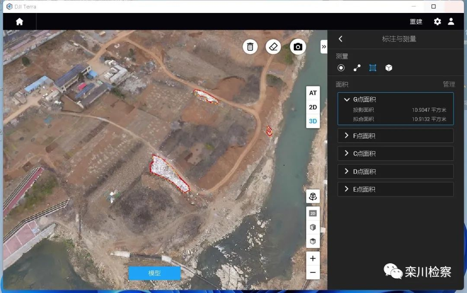Click the 拟合面积 10.9132 平方米 value

click(429, 119)
